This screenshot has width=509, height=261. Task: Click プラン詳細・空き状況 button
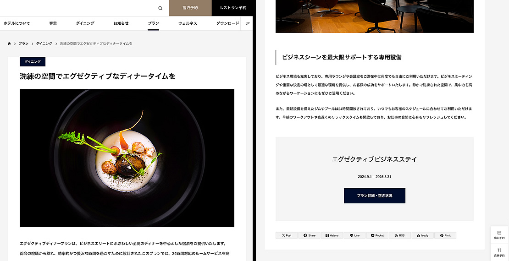[375, 196]
